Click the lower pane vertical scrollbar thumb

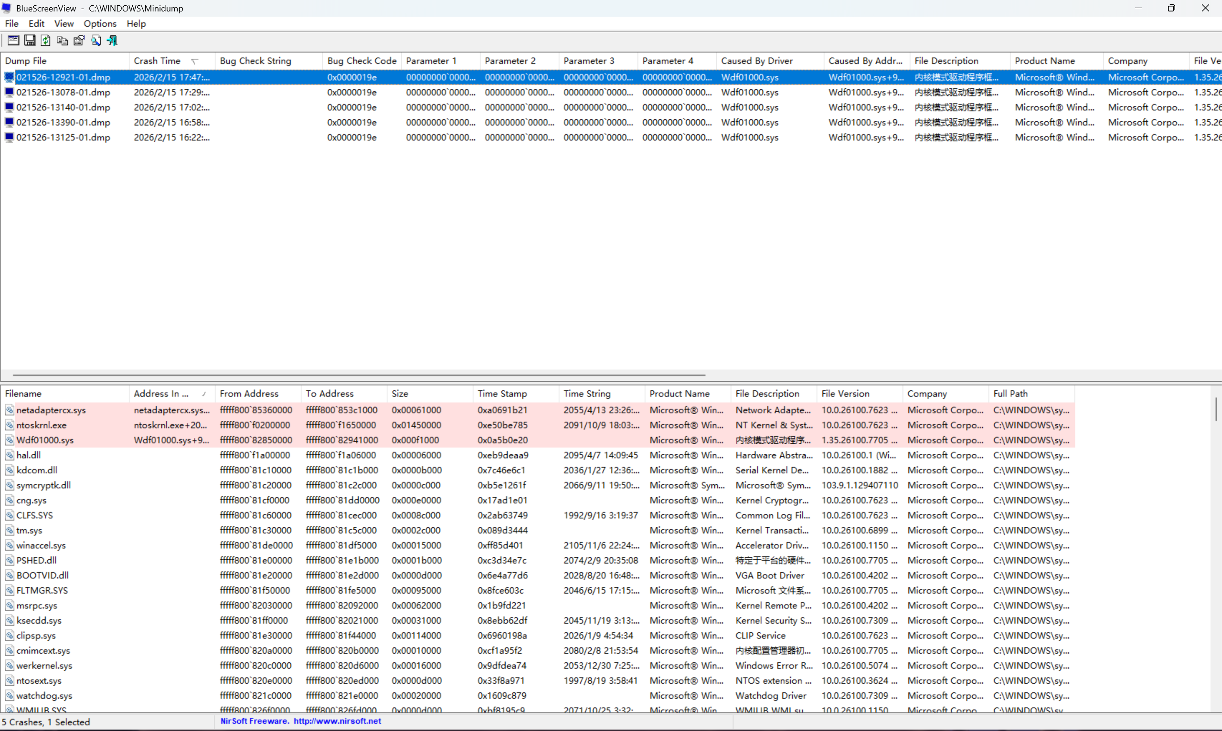tap(1216, 409)
